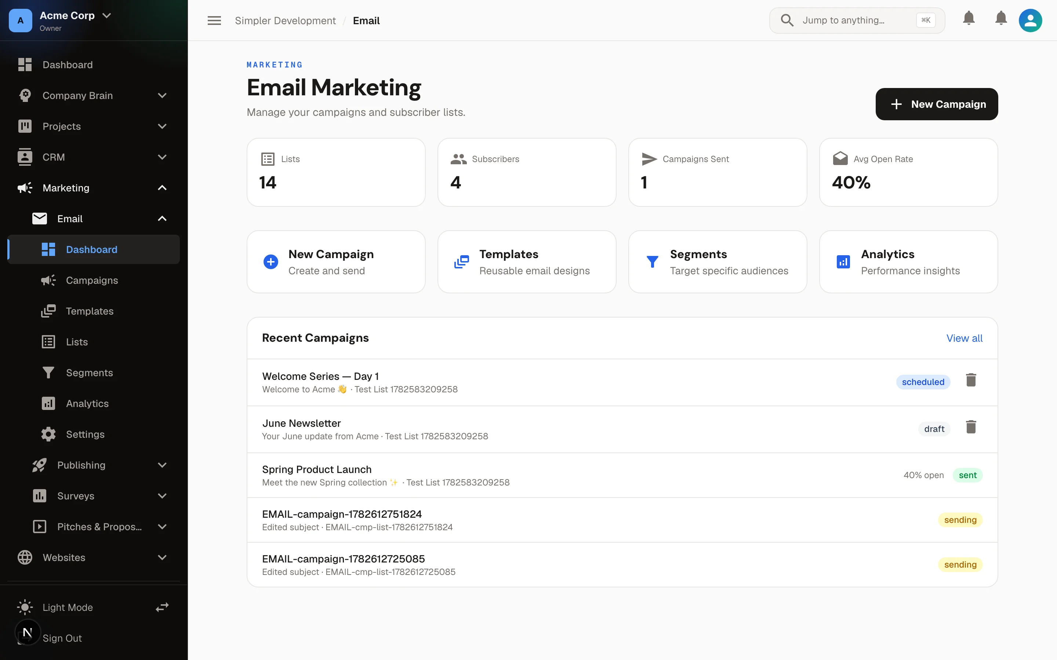The height and width of the screenshot is (660, 1057).
Task: Expand the Surveys section chevron
Action: click(162, 496)
